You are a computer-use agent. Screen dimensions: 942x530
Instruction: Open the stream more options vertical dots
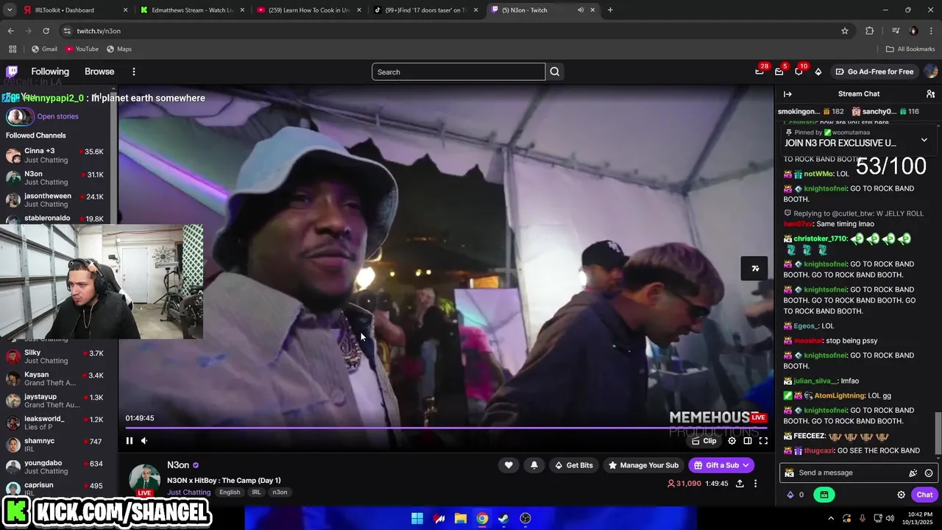[755, 484]
